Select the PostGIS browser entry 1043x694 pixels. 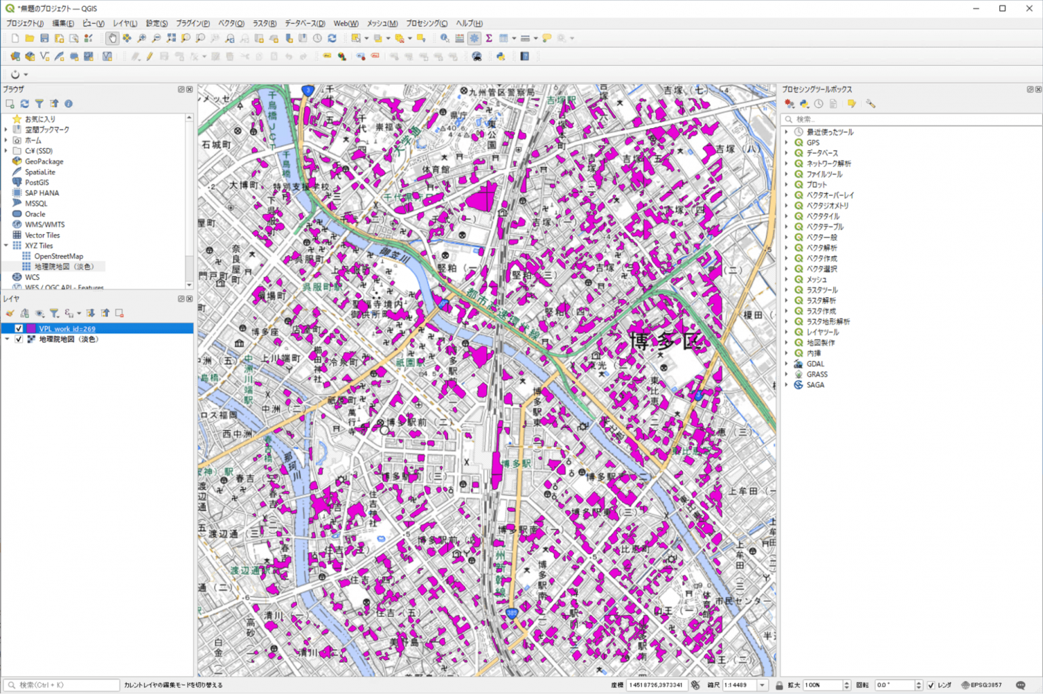(37, 182)
